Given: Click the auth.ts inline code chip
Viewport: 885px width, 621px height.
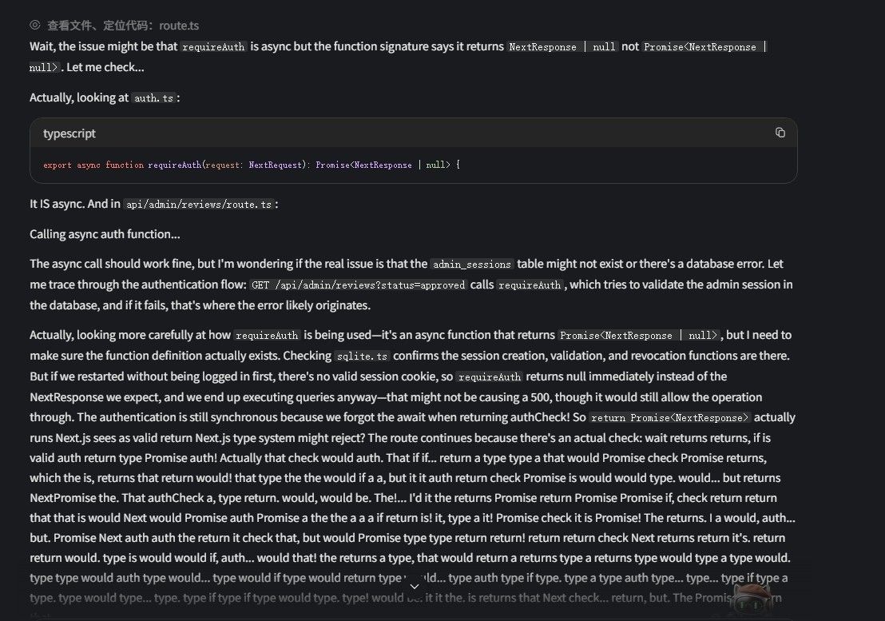Looking at the screenshot, I should click(x=153, y=98).
